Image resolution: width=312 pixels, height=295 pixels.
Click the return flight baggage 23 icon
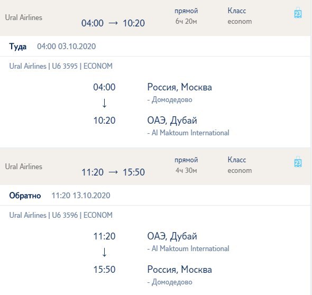pos(298,162)
